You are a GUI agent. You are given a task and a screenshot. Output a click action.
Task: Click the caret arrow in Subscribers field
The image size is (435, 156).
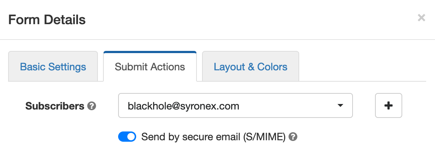click(x=340, y=105)
